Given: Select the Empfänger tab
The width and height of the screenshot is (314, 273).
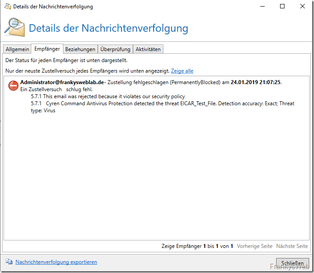Looking at the screenshot, I should (47, 49).
